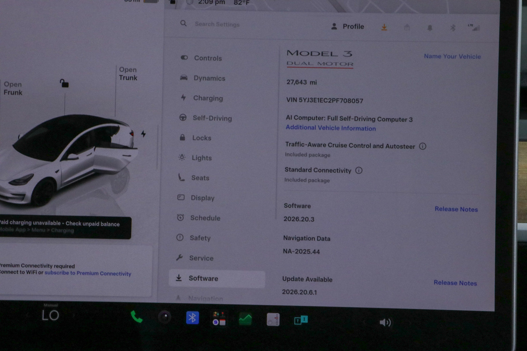Open the Camera app in the dock
Screen dimensions: 527x351
(x=165, y=317)
